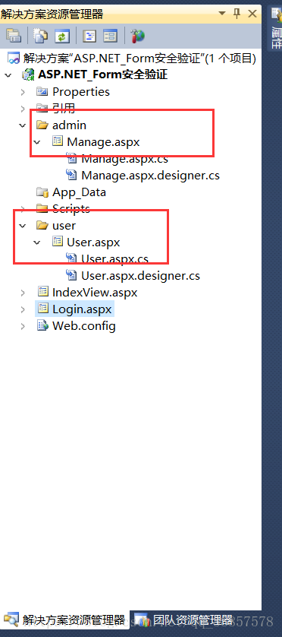Image resolution: width=282 pixels, height=637 pixels.
Task: Click the Properties node wrench icon
Action: click(42, 92)
